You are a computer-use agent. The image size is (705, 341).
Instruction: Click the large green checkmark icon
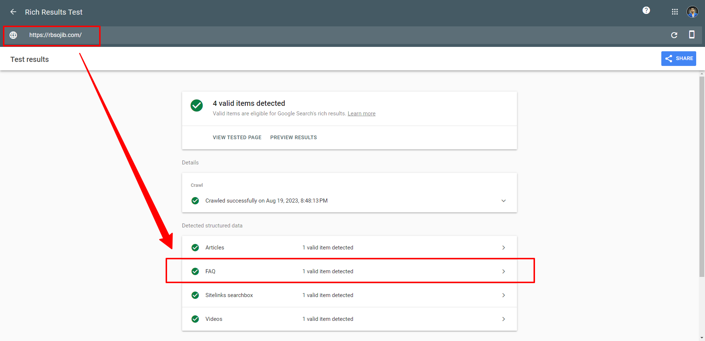(x=196, y=105)
